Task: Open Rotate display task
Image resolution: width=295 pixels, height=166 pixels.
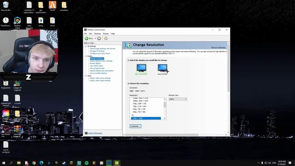Action: [x=95, y=64]
